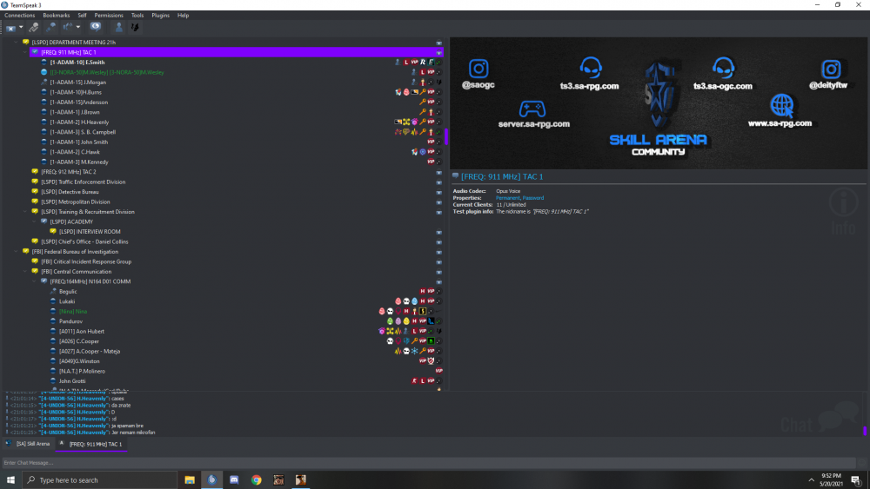This screenshot has height=489, width=870.
Task: Select user [1-ADAM-10] E.Smith
Action: pos(77,63)
